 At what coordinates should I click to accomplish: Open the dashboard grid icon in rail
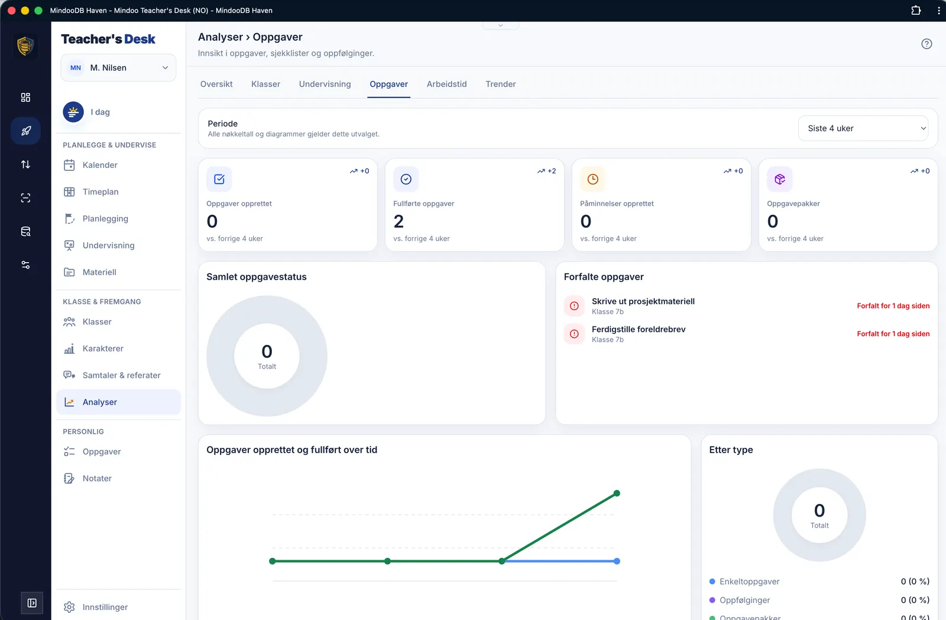point(25,98)
